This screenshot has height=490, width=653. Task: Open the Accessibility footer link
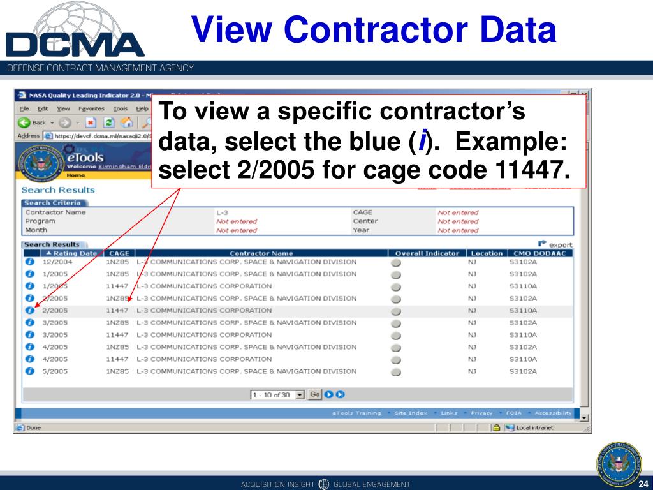pos(553,413)
